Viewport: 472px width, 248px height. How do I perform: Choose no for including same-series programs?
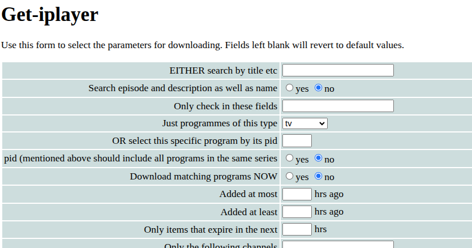coord(319,159)
